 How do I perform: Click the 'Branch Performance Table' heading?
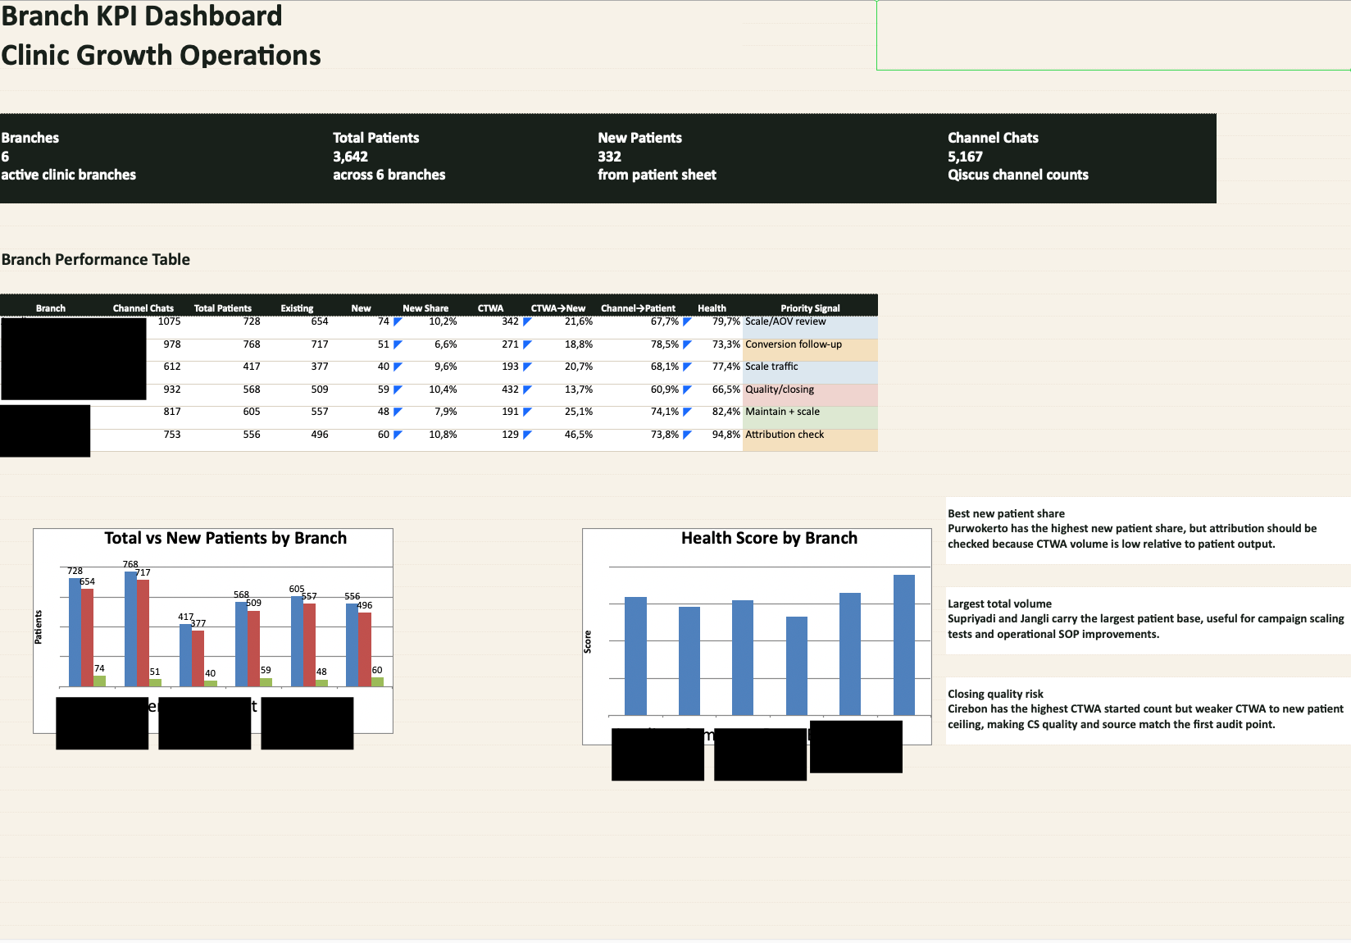(96, 259)
